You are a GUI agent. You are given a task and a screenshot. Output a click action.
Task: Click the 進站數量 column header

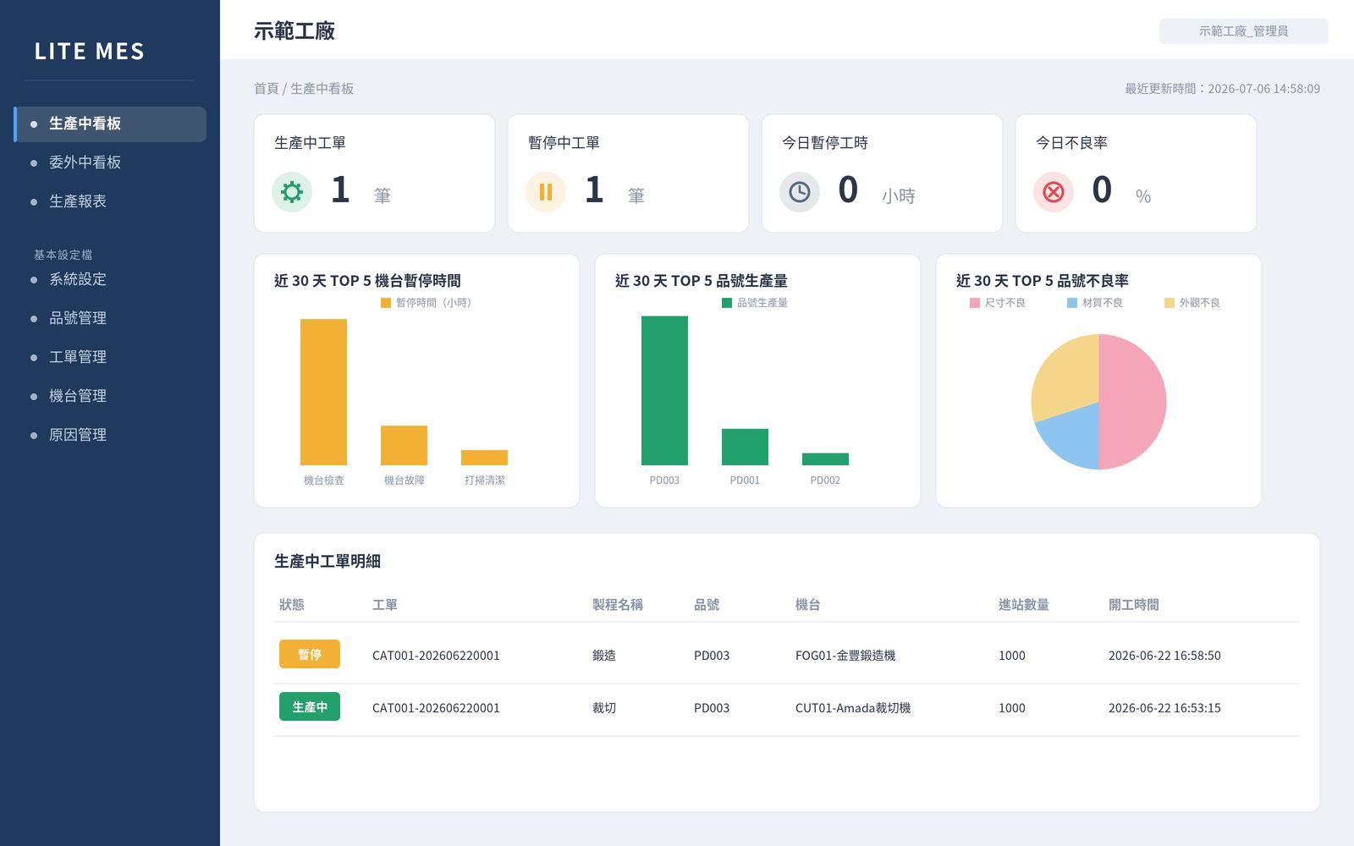[x=1024, y=605]
